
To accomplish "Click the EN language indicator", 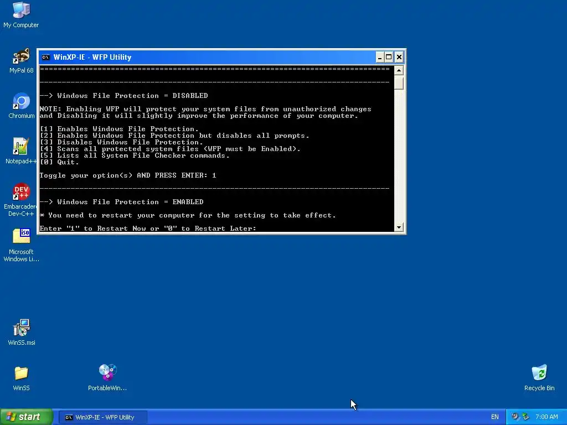I will [x=494, y=417].
